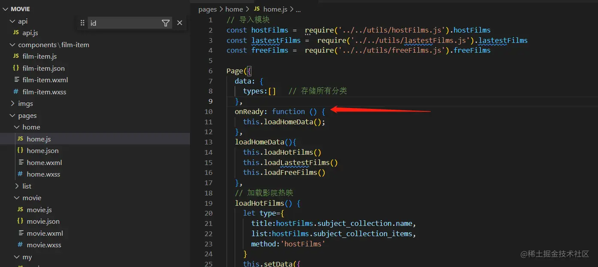The width and height of the screenshot is (598, 267).
Task: Click the 'types:[]' property on line 8
Action: coord(259,91)
